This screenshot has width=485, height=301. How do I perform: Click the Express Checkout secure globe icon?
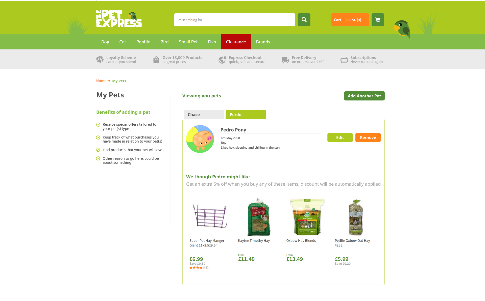pyautogui.click(x=222, y=60)
